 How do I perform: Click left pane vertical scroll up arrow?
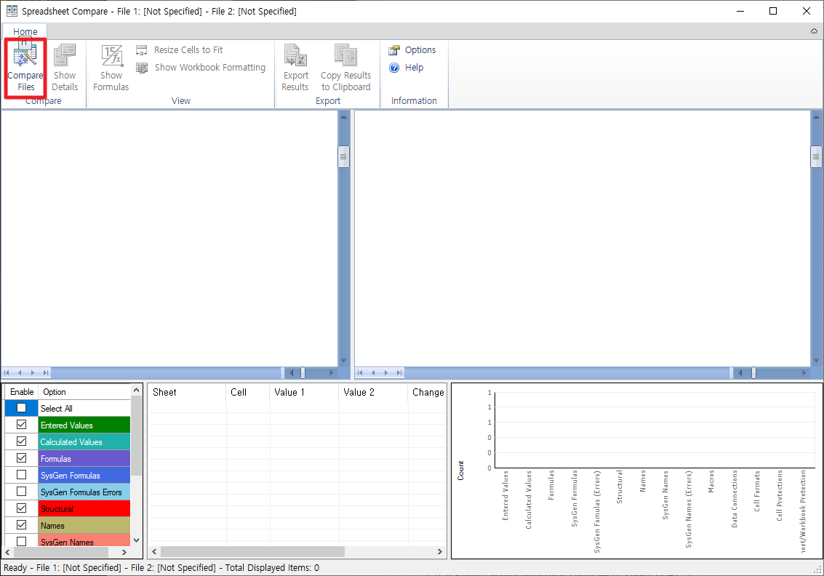pos(344,116)
